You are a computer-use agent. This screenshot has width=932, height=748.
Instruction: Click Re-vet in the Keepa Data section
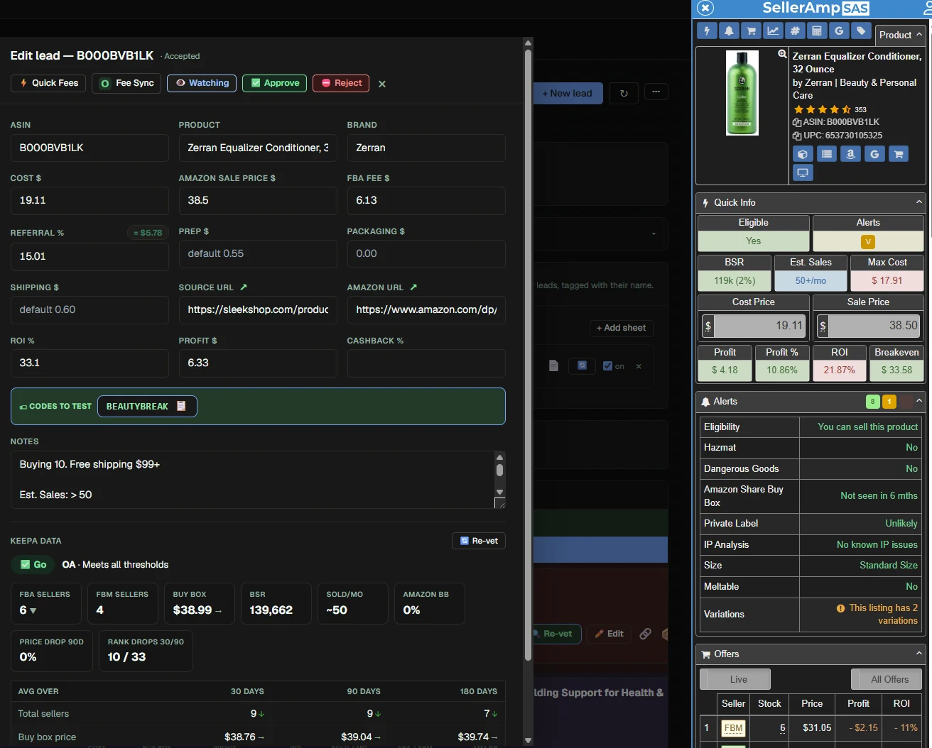(x=479, y=541)
